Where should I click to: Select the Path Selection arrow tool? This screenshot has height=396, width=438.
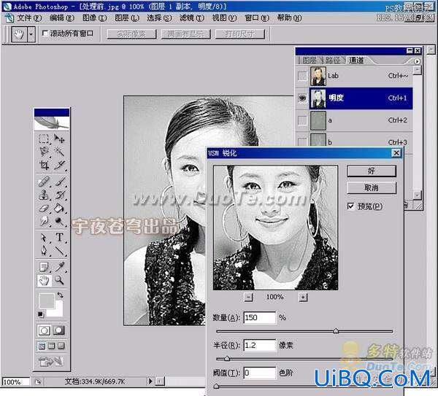44,238
